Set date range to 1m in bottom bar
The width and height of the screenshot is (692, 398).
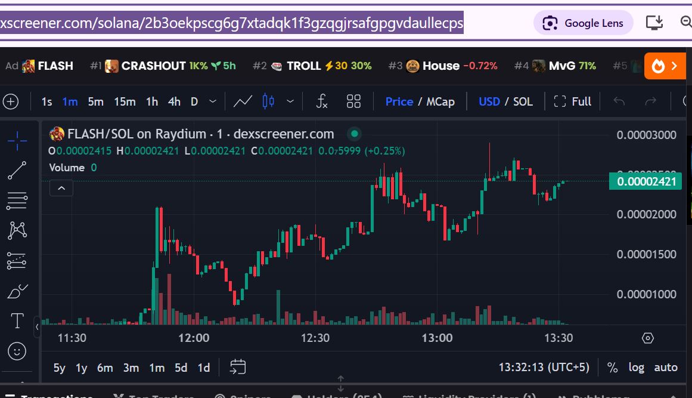(157, 368)
